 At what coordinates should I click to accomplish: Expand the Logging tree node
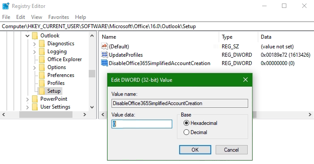pos(34,52)
